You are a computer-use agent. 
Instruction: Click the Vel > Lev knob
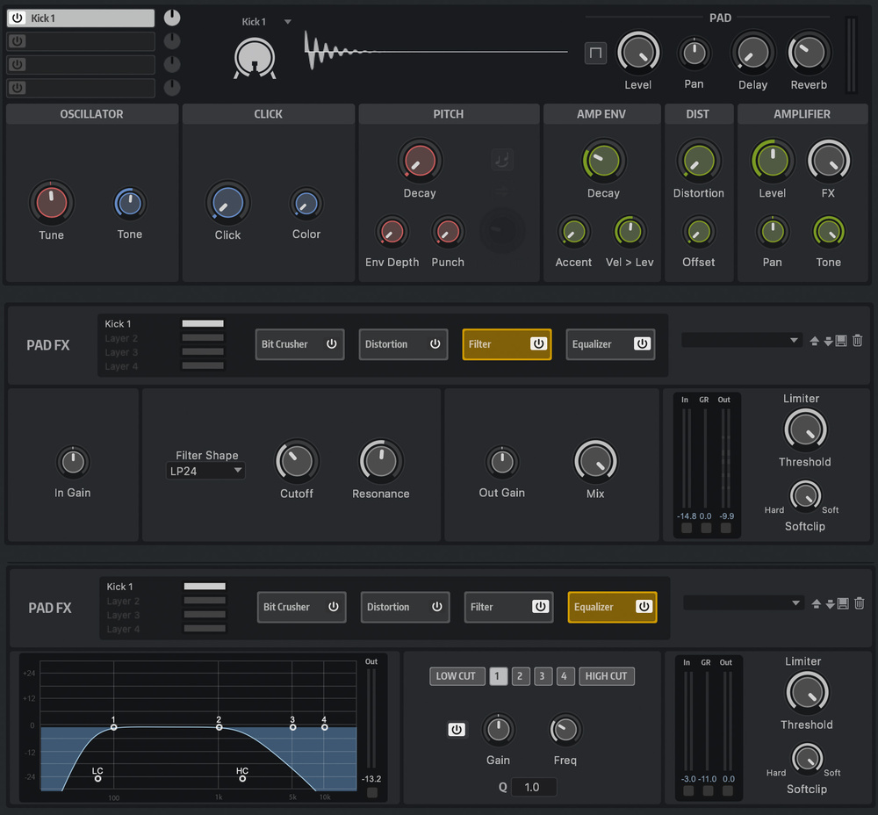point(630,232)
